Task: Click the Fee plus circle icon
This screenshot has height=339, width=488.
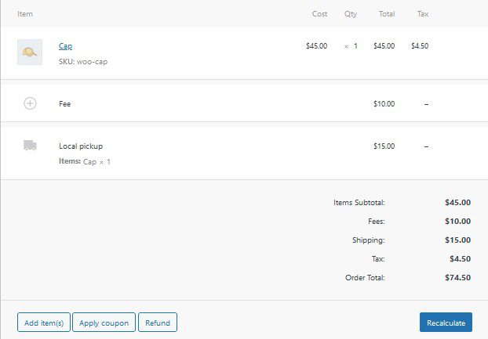Action: [x=30, y=103]
